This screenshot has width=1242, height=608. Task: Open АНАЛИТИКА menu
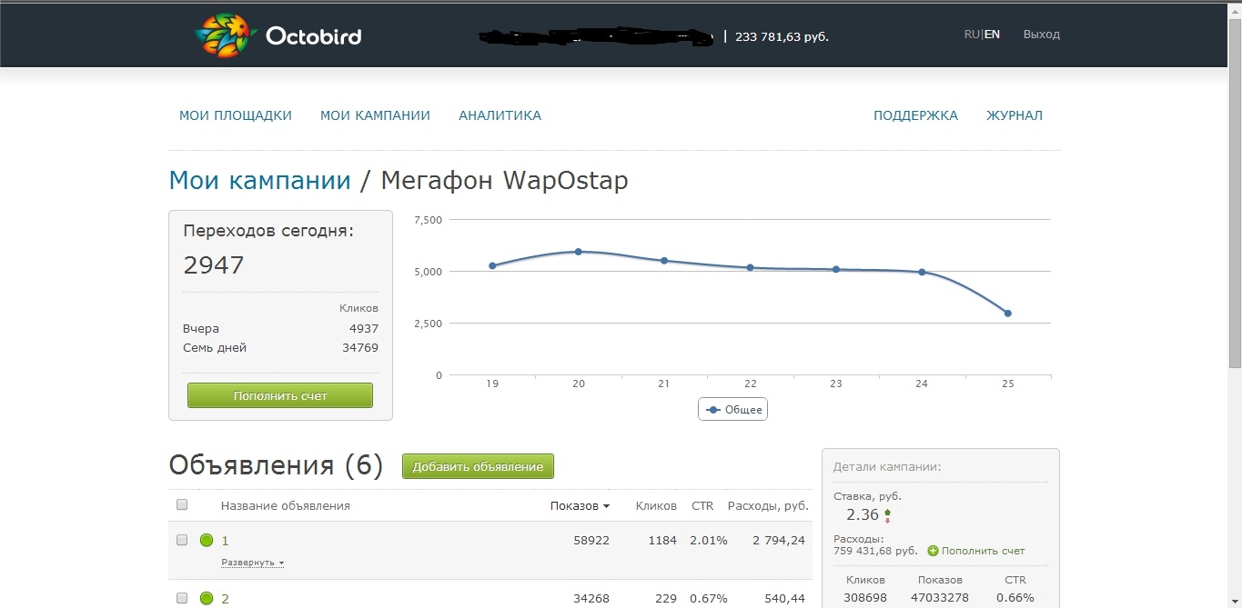pos(500,115)
